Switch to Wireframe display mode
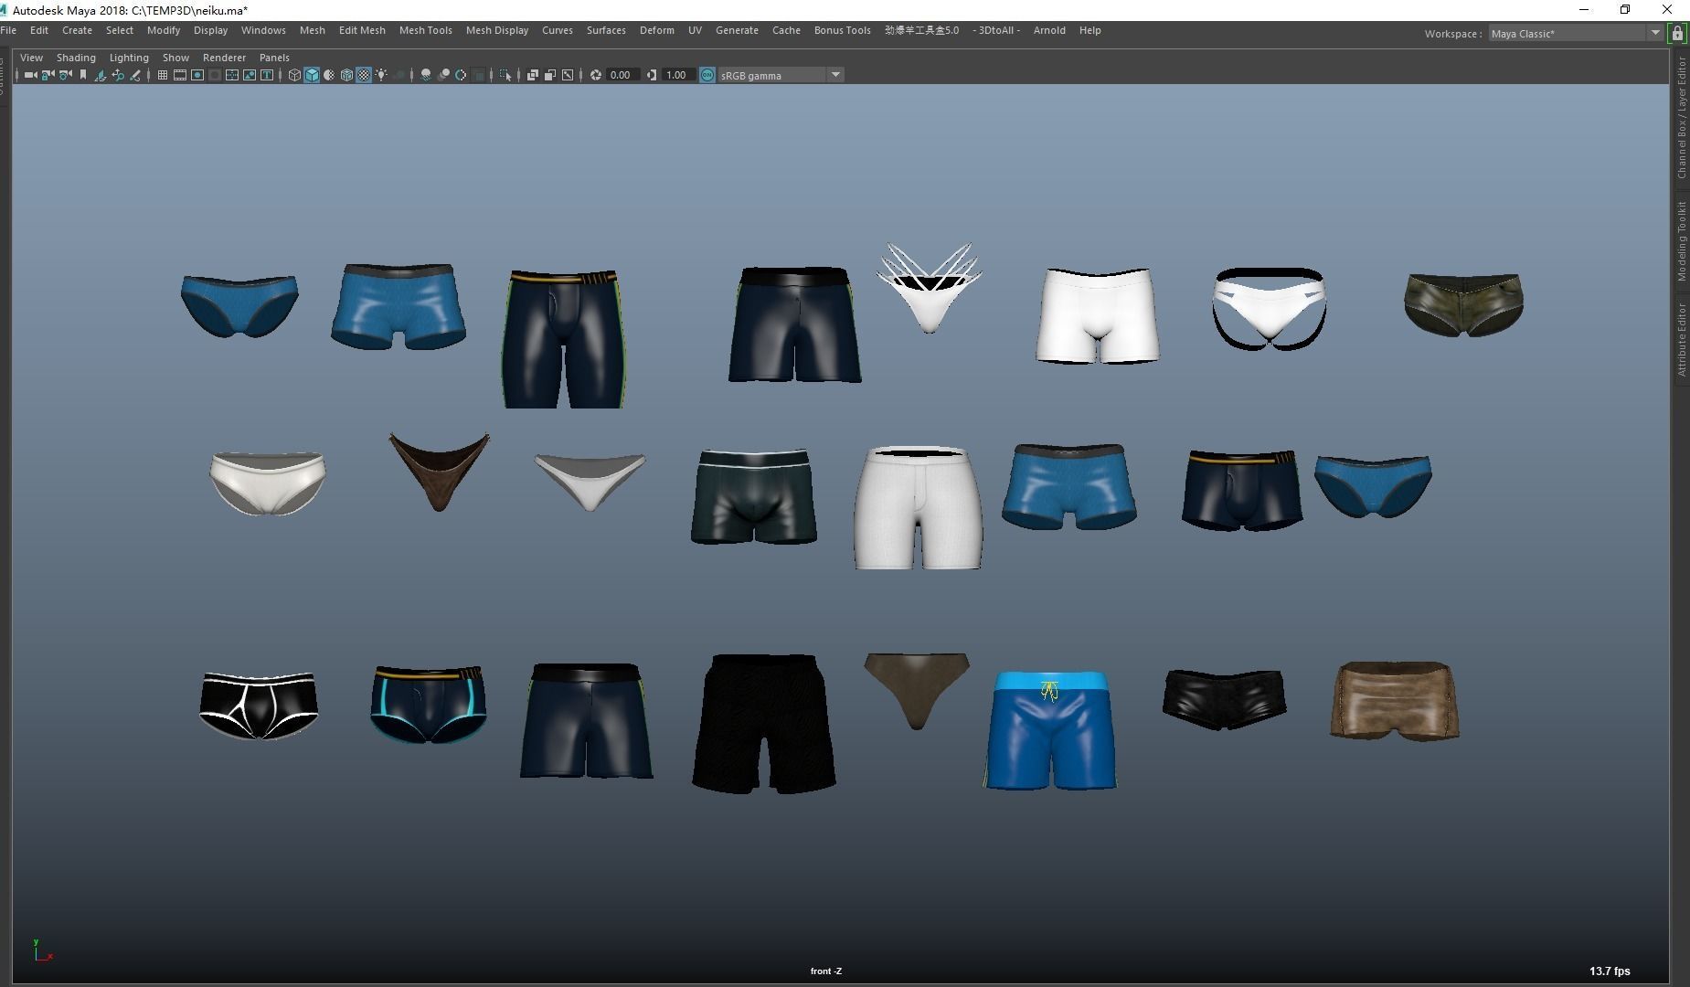 click(x=294, y=75)
